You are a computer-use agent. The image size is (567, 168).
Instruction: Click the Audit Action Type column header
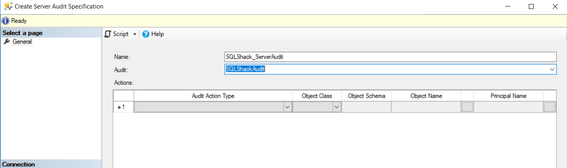tap(213, 96)
